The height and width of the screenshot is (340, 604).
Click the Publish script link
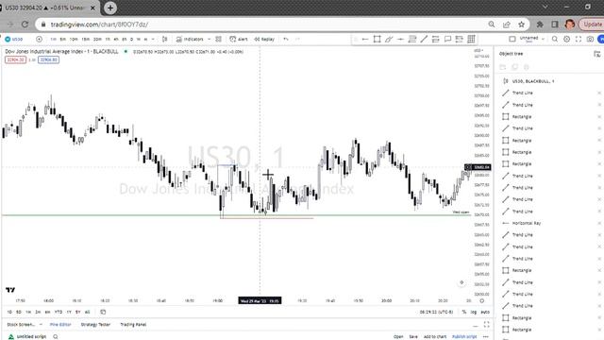(x=464, y=336)
